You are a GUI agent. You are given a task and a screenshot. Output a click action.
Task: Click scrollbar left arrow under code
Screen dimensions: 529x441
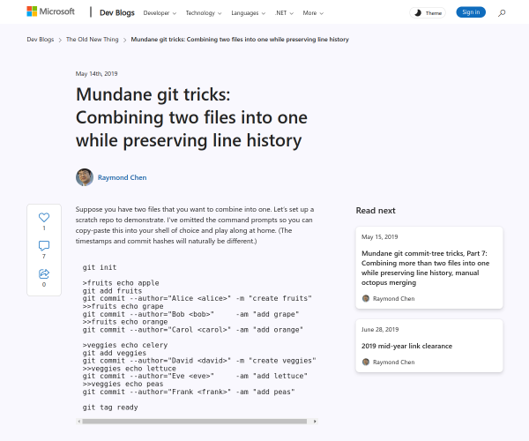click(79, 421)
